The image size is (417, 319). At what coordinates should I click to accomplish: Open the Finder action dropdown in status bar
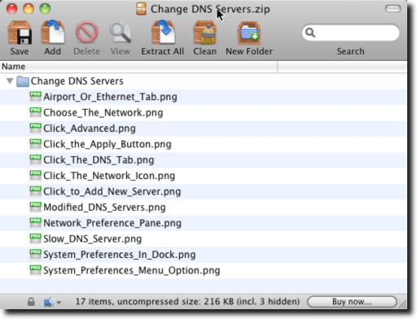pyautogui.click(x=52, y=302)
